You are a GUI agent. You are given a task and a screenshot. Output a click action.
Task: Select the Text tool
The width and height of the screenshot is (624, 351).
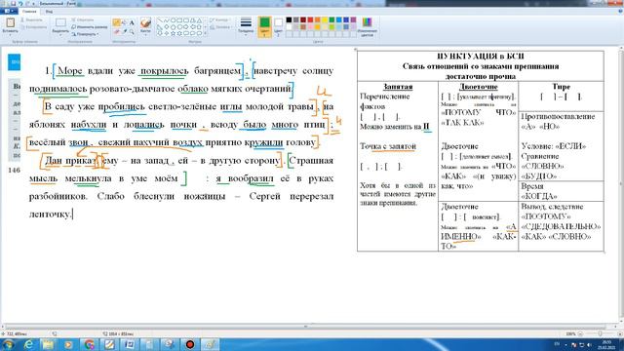(x=132, y=22)
